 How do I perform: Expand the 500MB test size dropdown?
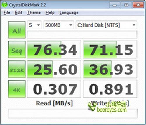58,25
